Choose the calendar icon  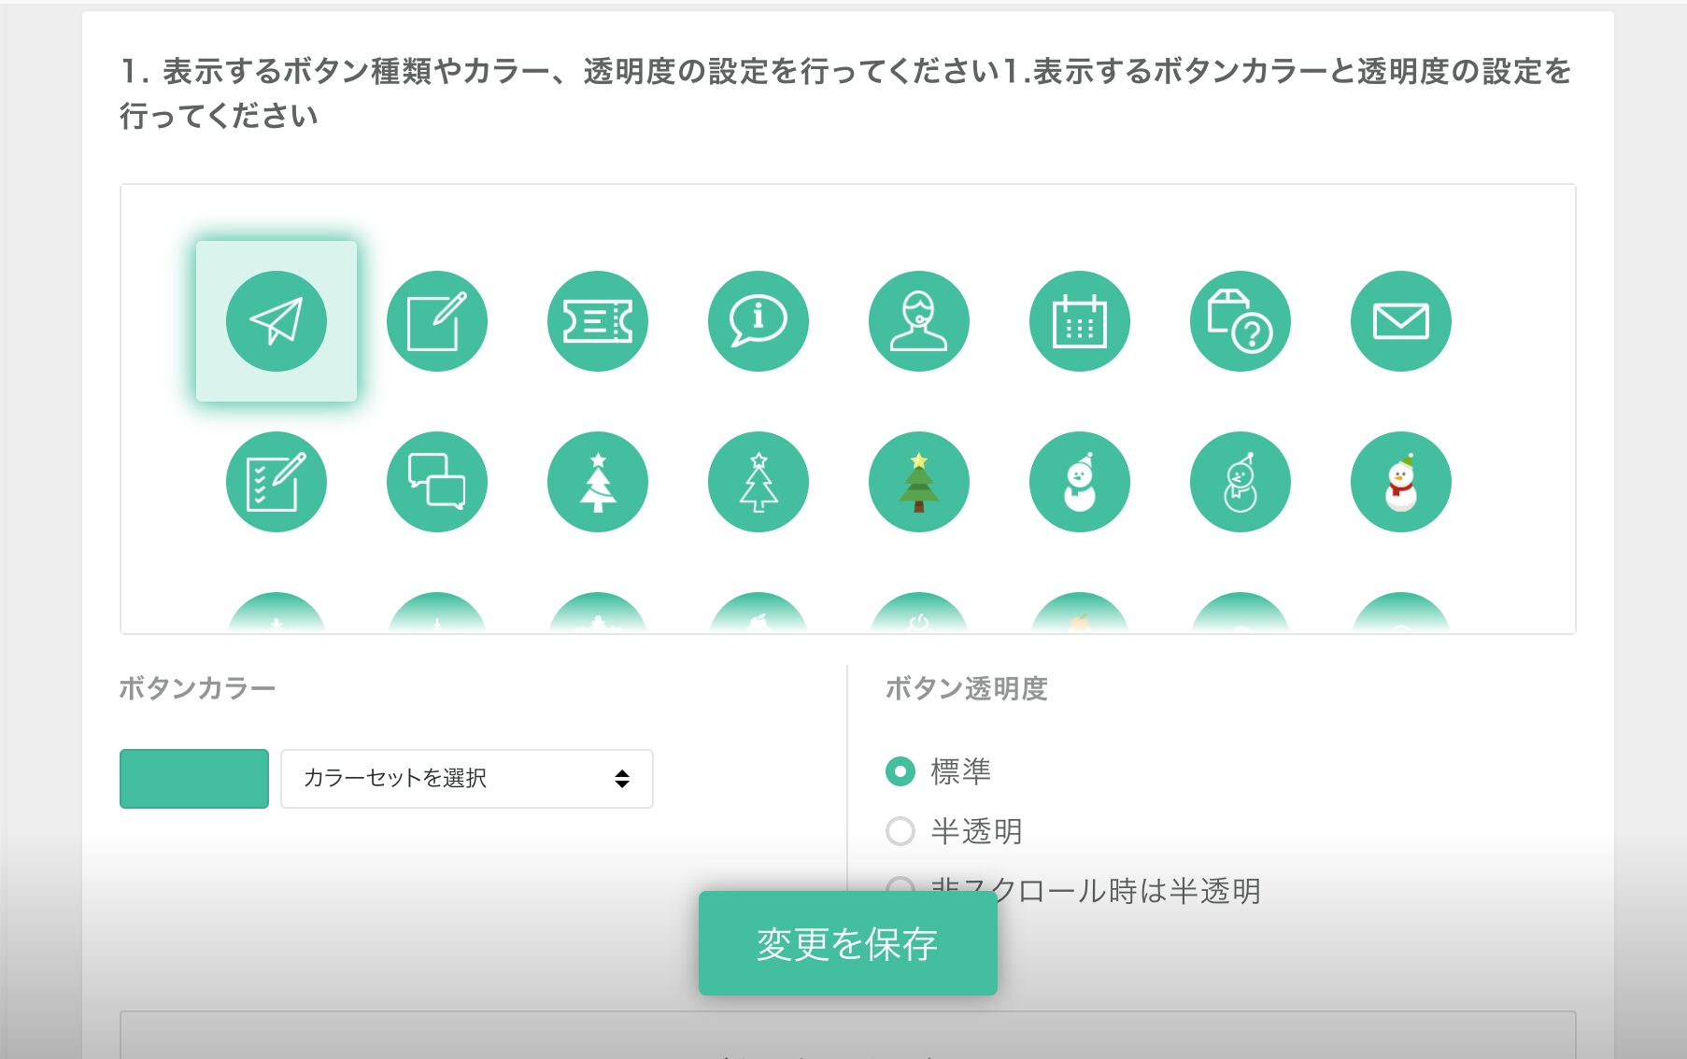click(1080, 321)
